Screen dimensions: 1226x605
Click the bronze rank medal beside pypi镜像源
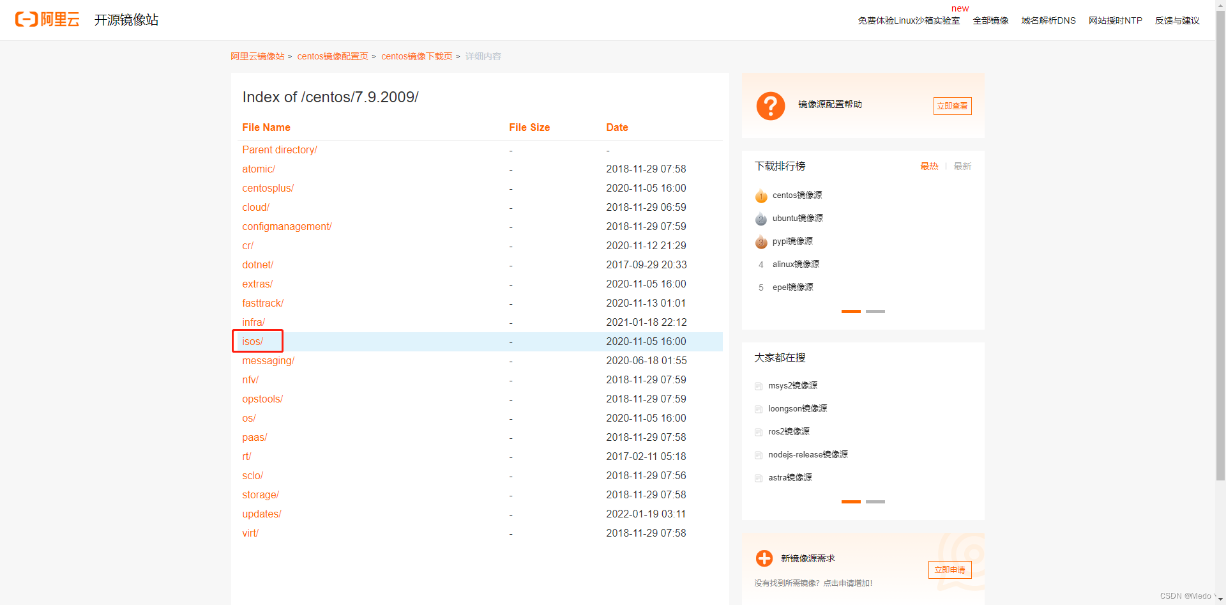761,241
